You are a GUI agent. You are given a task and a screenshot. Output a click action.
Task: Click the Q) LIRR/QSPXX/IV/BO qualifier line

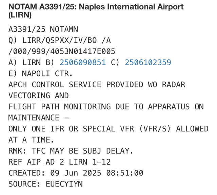[60, 40]
